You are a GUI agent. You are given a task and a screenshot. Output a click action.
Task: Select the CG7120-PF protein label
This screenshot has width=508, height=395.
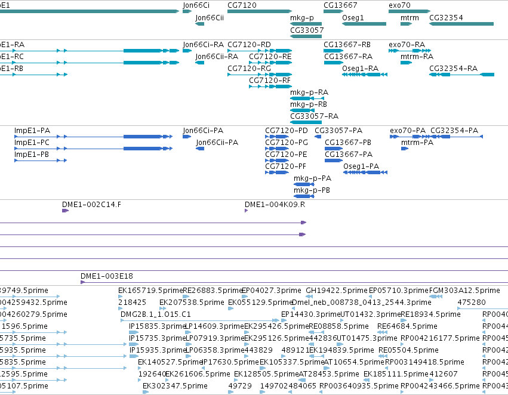285,166
